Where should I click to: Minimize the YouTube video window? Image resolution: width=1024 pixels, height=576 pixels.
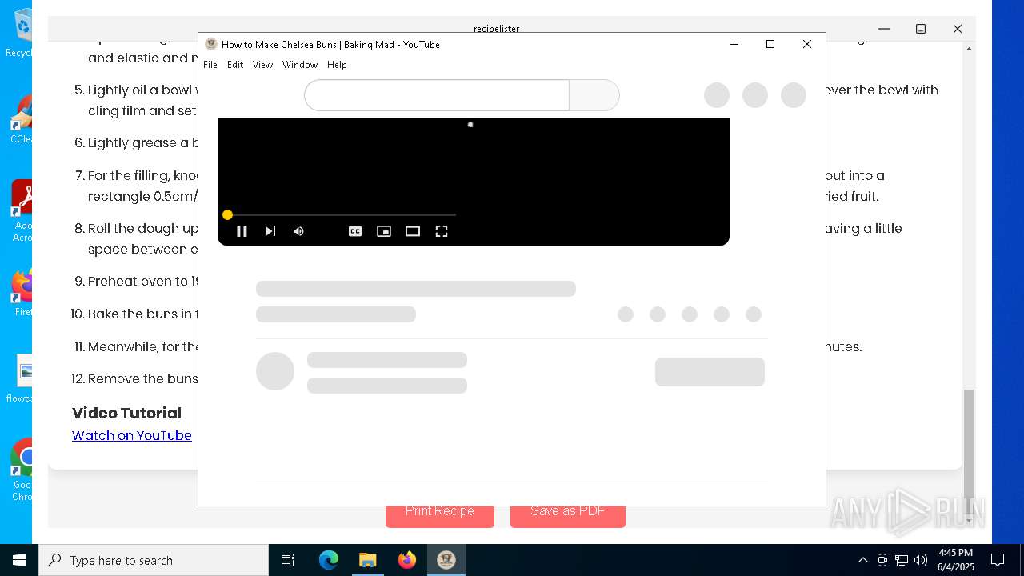point(734,44)
